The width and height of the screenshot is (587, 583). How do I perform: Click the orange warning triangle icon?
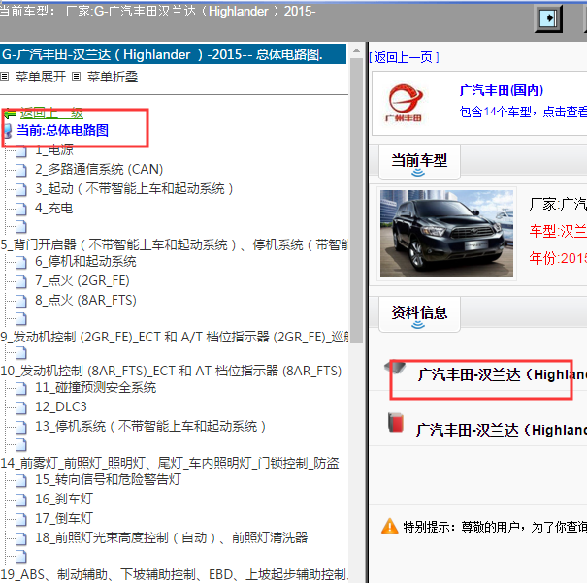(x=390, y=526)
